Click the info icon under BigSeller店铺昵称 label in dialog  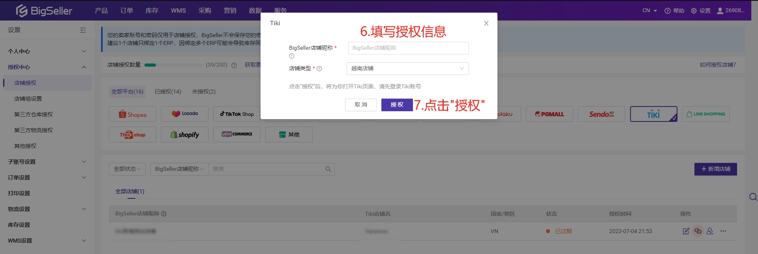[292, 56]
